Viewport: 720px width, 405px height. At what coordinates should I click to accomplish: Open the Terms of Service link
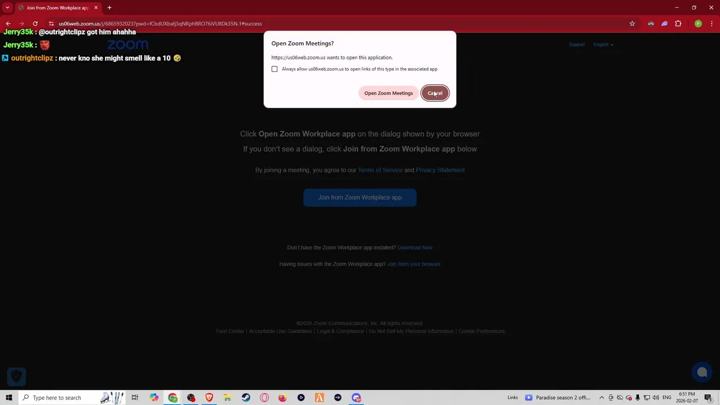pos(380,170)
